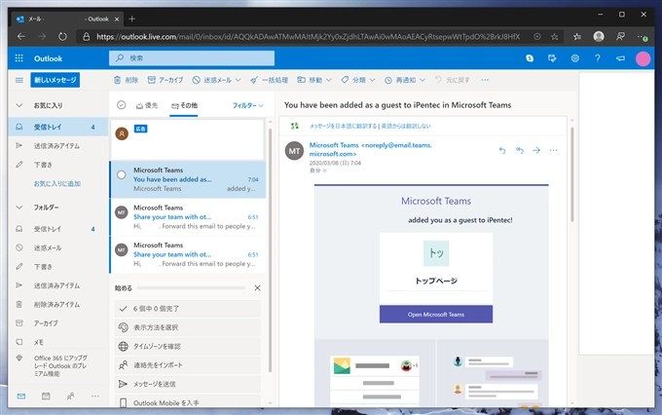Select the 'You have been added as' message checkbox
Screen dimensions: 662x415
pos(121,174)
